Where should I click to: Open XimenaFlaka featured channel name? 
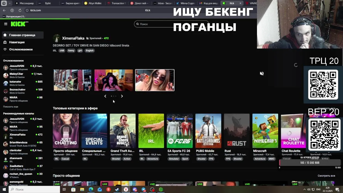(x=73, y=38)
